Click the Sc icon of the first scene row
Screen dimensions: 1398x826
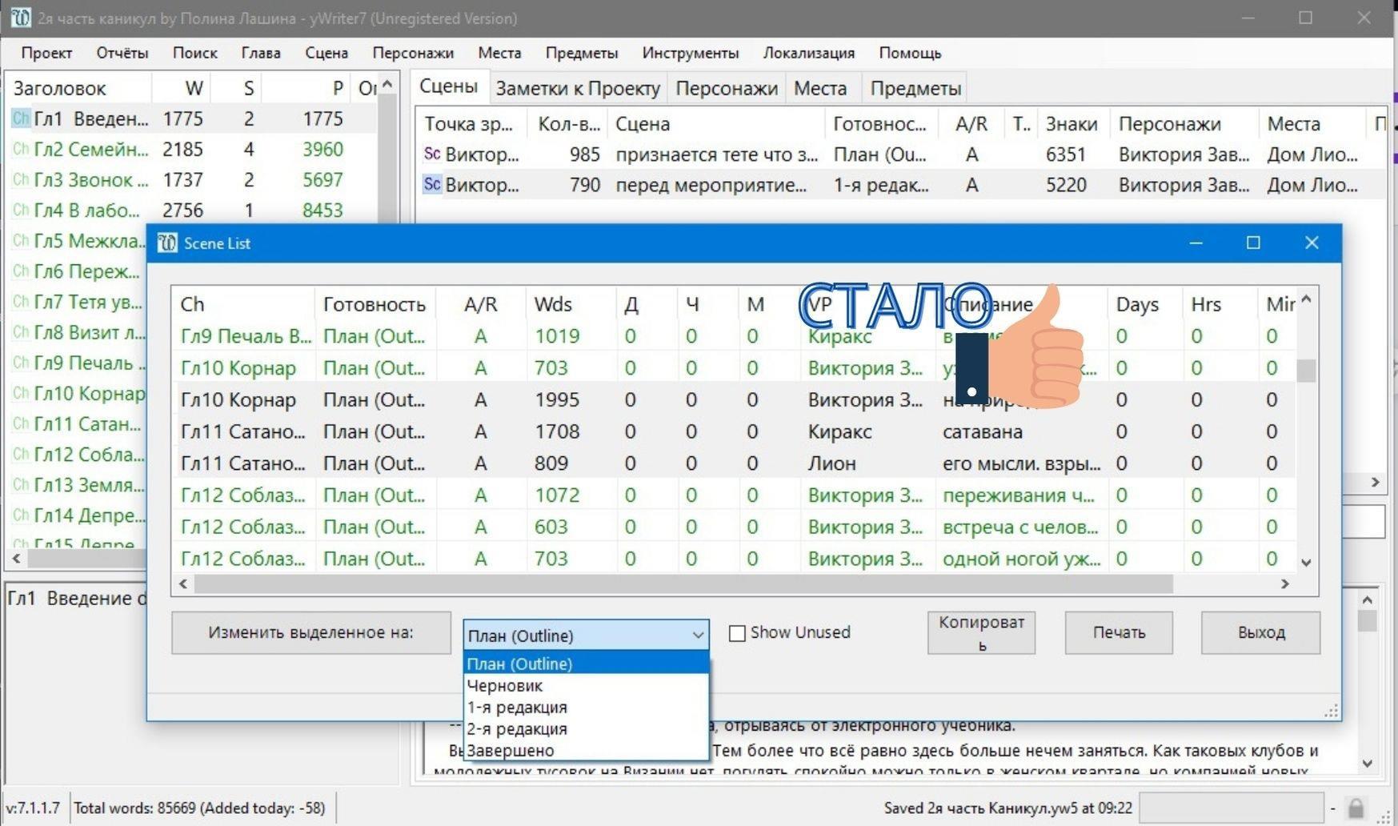coord(432,154)
